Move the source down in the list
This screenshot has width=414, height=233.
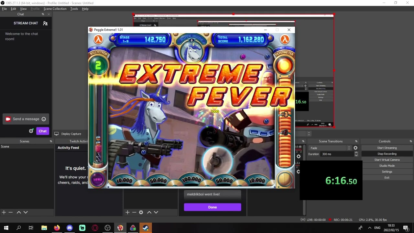(156, 212)
